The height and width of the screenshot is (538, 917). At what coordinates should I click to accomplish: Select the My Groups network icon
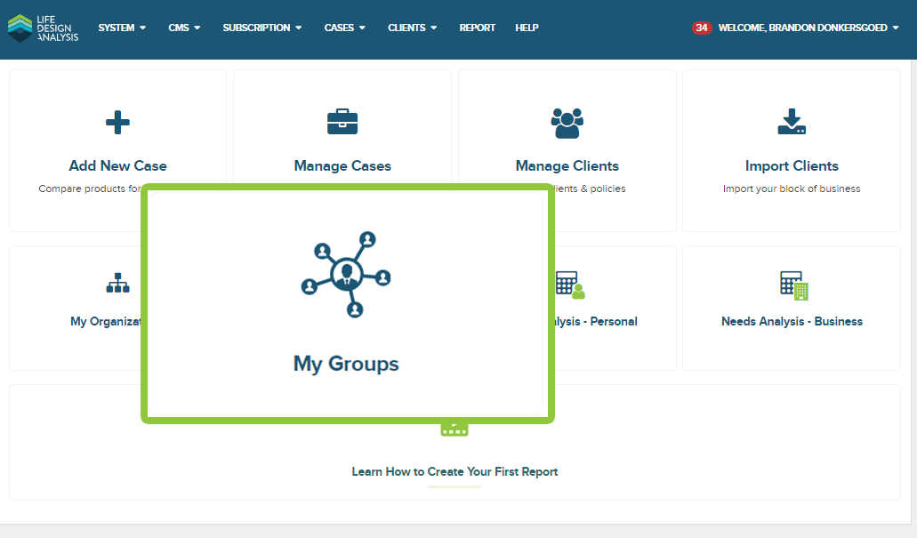tap(346, 274)
